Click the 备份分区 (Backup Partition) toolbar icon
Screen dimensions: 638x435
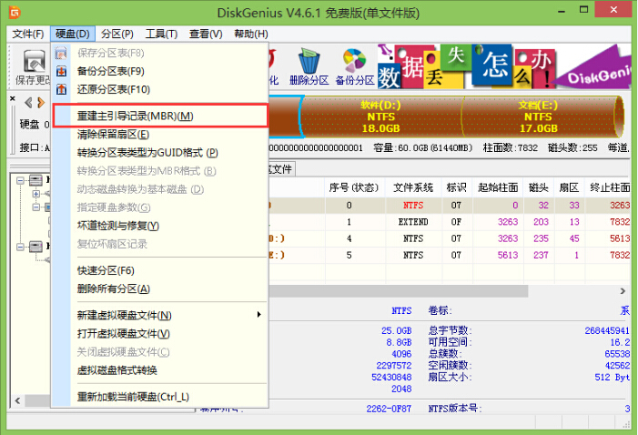click(356, 67)
